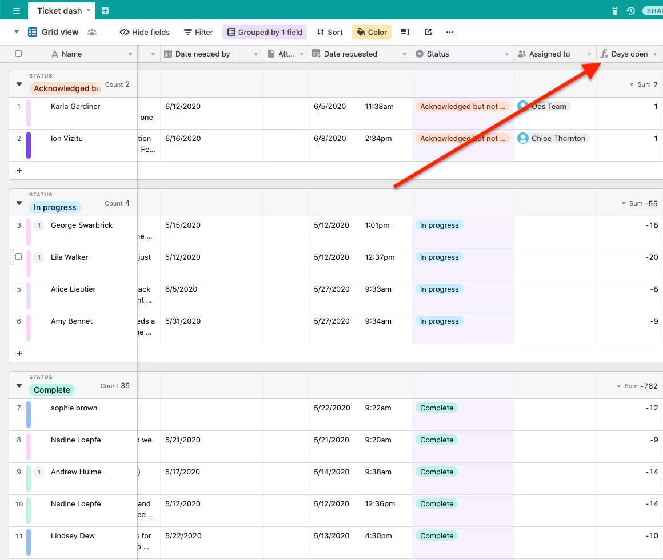663x560 pixels.
Task: Toggle the select-all rows checkbox
Action: pos(19,53)
